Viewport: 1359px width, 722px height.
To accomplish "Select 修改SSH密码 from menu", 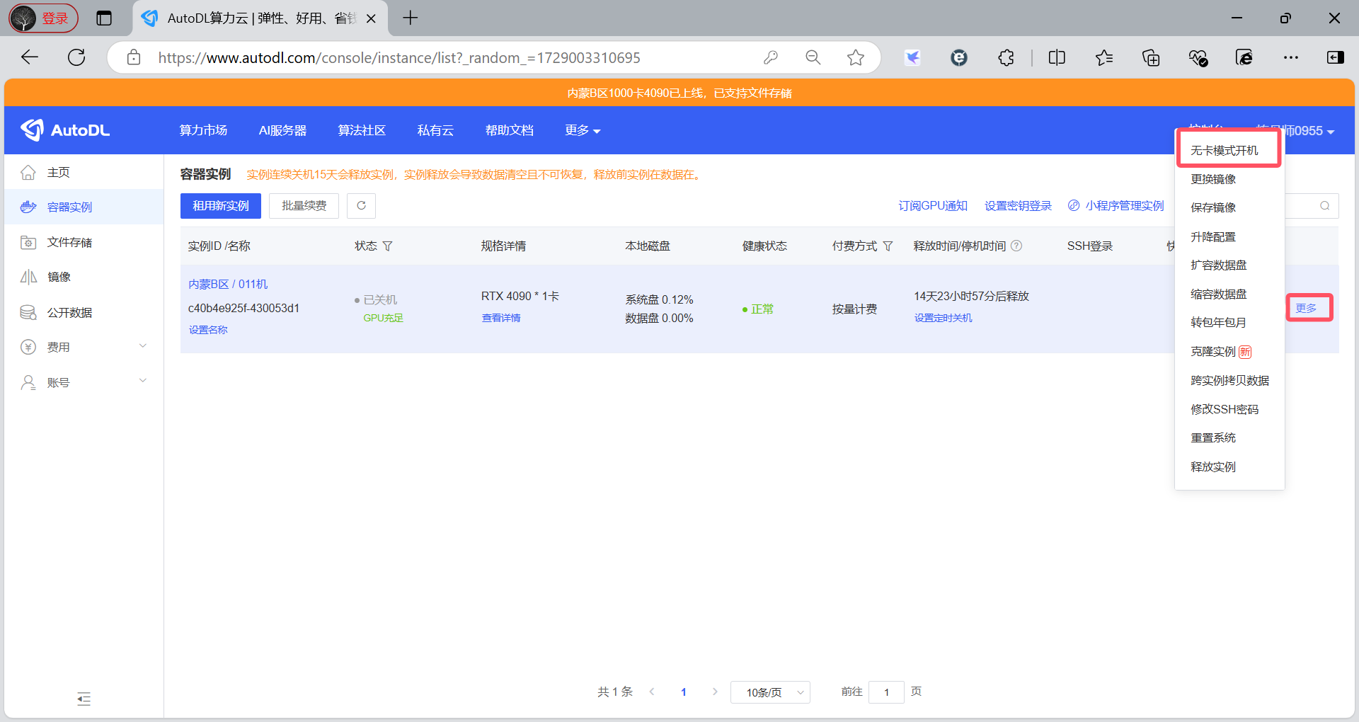I will point(1225,409).
